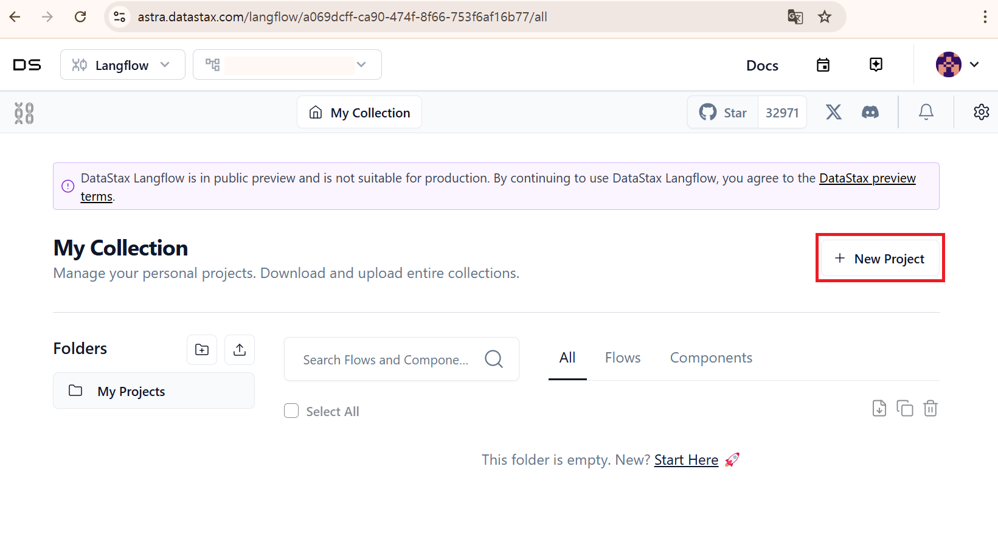Click the My Collection home button
This screenshot has width=998, height=542.
[359, 112]
